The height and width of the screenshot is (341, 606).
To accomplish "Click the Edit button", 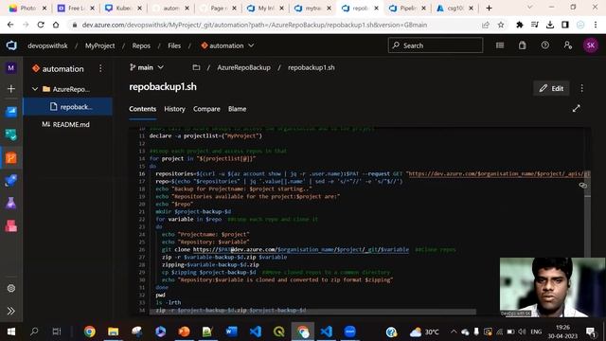I will pyautogui.click(x=551, y=88).
